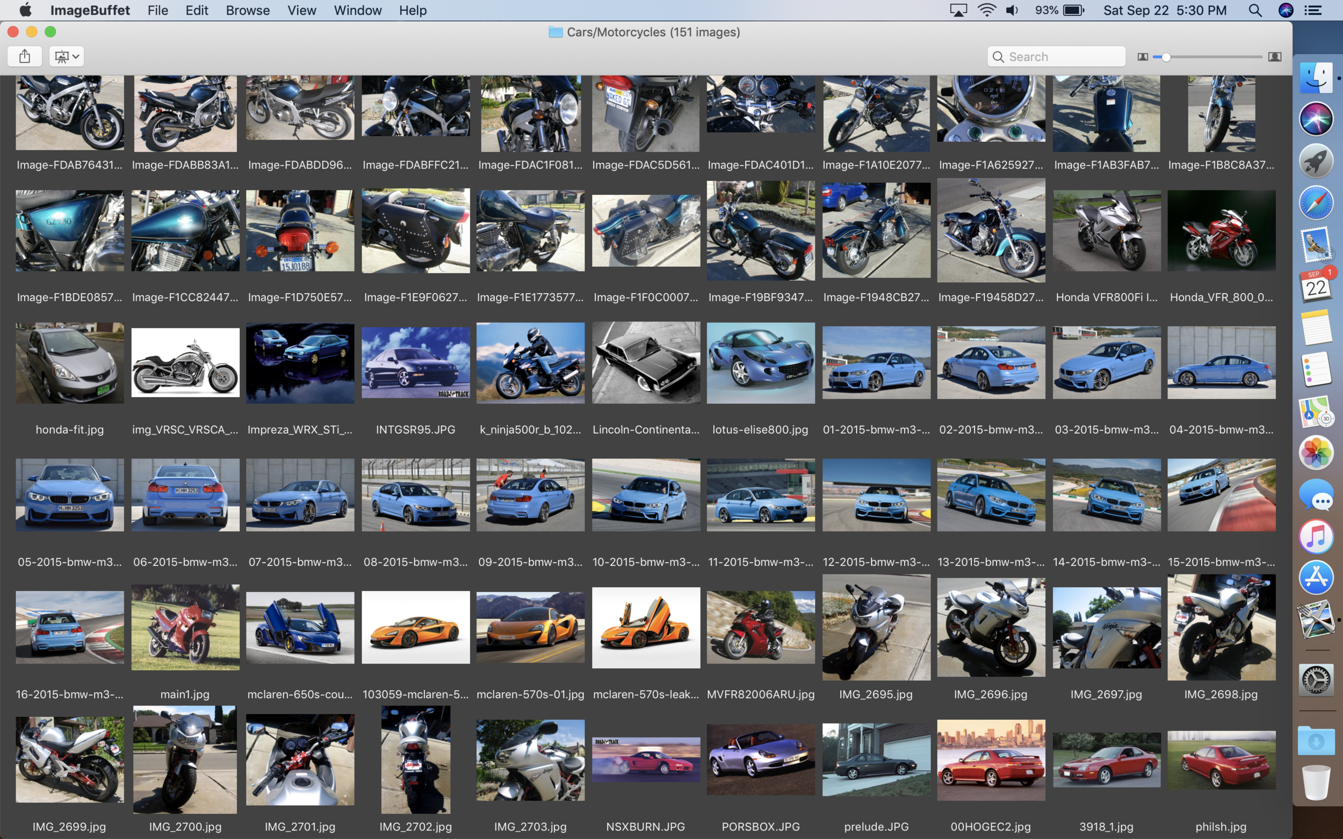Screen dimensions: 1343x839
Task: Select the lotus-elise800.jpg thumbnail
Action: [x=760, y=363]
